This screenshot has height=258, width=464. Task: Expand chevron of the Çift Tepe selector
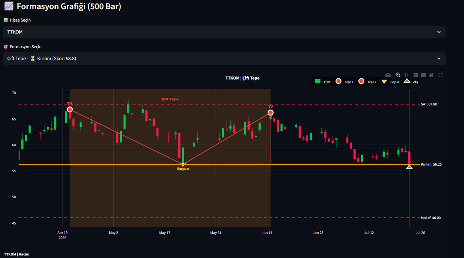point(439,58)
